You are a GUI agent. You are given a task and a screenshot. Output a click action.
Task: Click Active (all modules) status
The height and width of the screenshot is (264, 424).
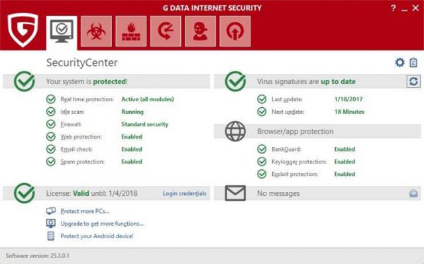point(148,99)
